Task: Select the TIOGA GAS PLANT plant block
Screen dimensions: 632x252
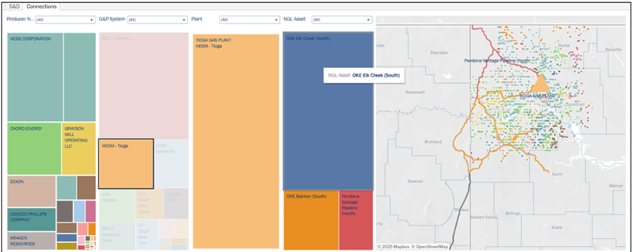Action: click(x=236, y=141)
